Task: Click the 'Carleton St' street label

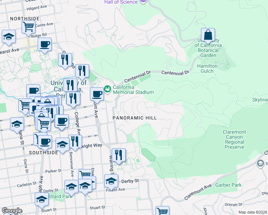Action: coord(27,185)
